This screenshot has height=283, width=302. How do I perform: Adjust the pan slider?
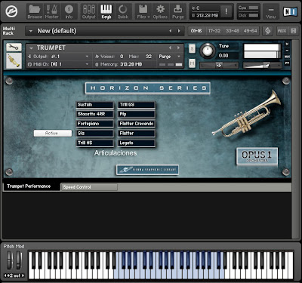click(219, 65)
